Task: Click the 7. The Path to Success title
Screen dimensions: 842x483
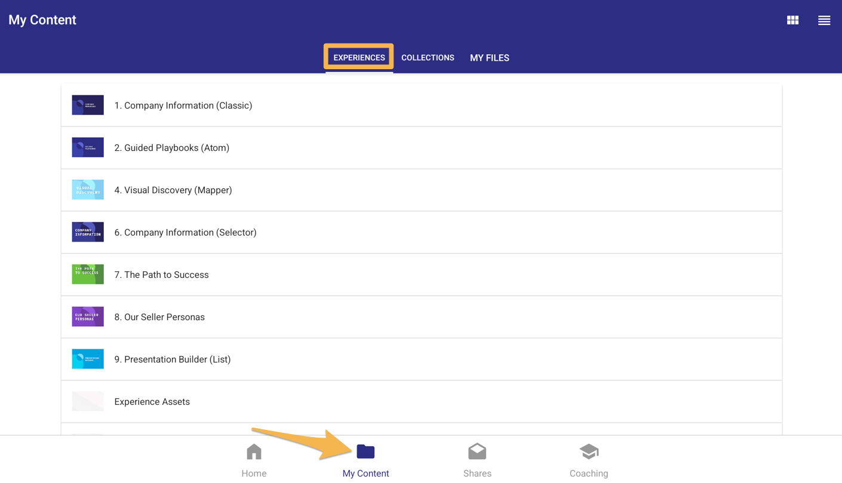Action: click(x=161, y=275)
